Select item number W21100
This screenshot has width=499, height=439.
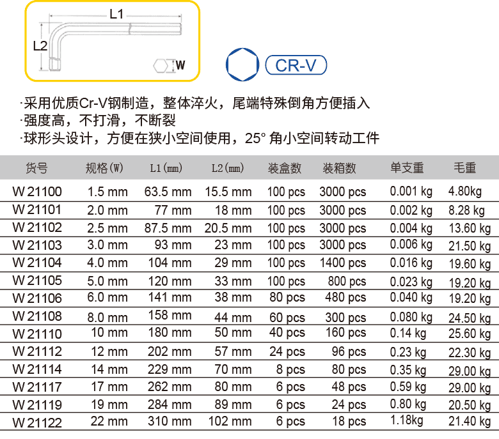click(x=37, y=192)
